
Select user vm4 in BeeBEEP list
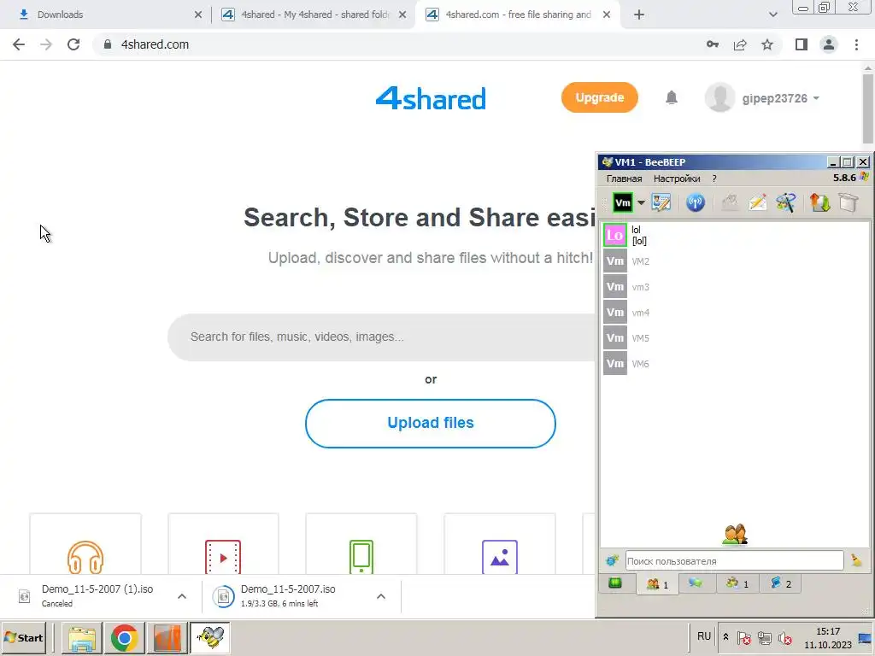[x=736, y=313]
